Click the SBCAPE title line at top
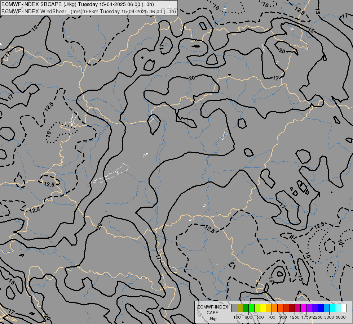The image size is (353, 324). [x=78, y=4]
